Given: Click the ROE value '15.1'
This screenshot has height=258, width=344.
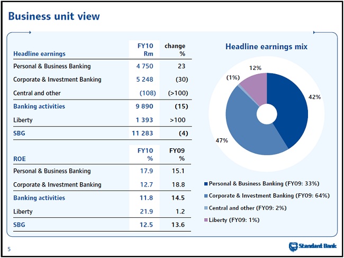Looking at the screenshot, I should 178,171.
